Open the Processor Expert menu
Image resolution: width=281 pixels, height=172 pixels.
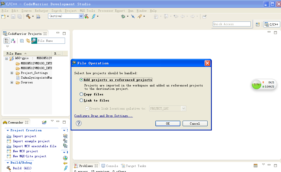(x=111, y=11)
